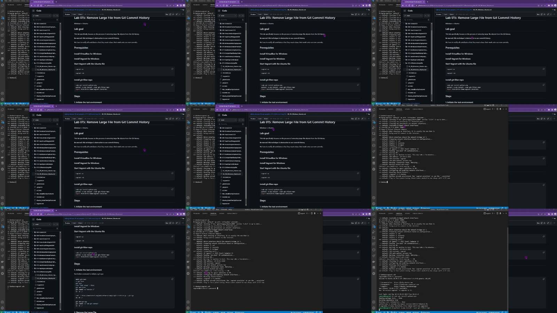Click pencil edit icon in Remove Large File frame
This screenshot has width=557, height=313.
click(176, 223)
